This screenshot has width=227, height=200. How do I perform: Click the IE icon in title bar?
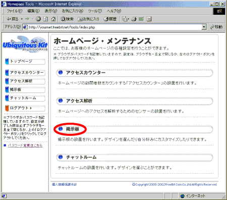[x=4, y=4]
